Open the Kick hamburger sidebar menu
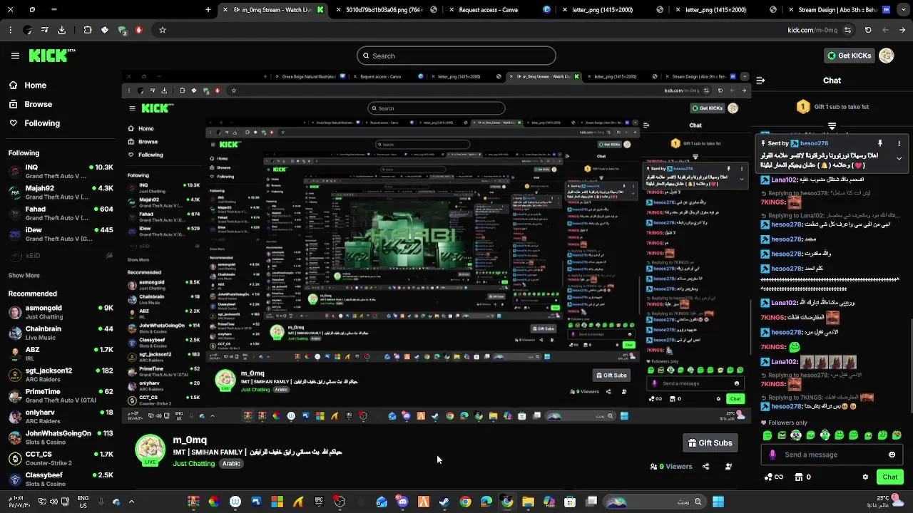 pos(15,56)
